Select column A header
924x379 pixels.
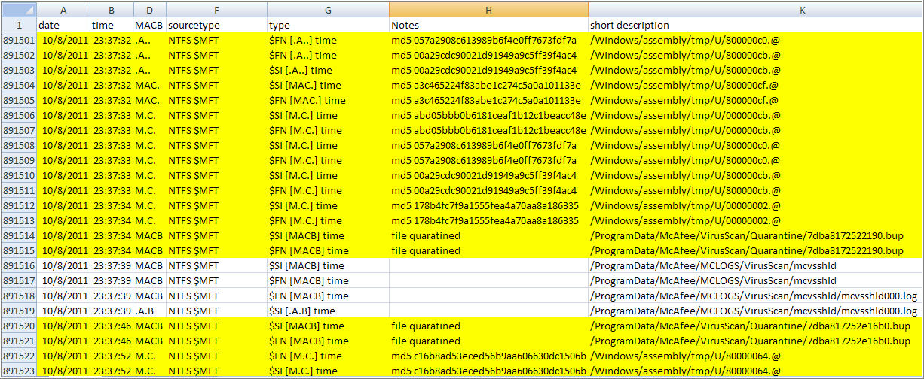click(63, 10)
